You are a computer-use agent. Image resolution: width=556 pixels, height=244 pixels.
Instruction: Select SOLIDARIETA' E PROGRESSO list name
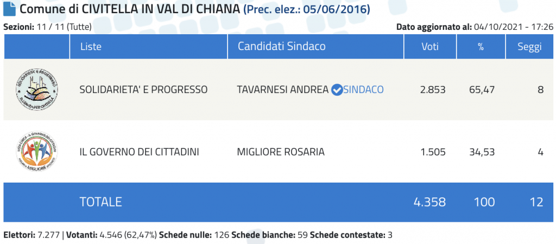(x=143, y=90)
